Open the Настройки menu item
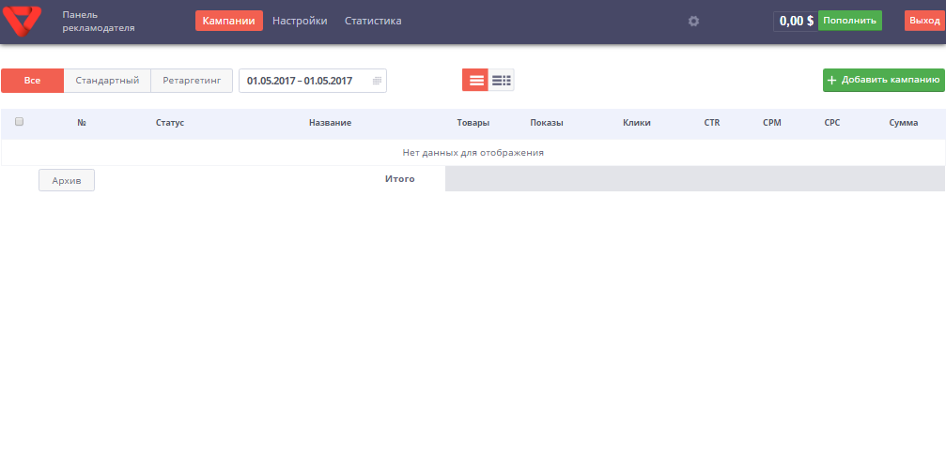Viewport: 946px width, 469px height. (x=300, y=21)
